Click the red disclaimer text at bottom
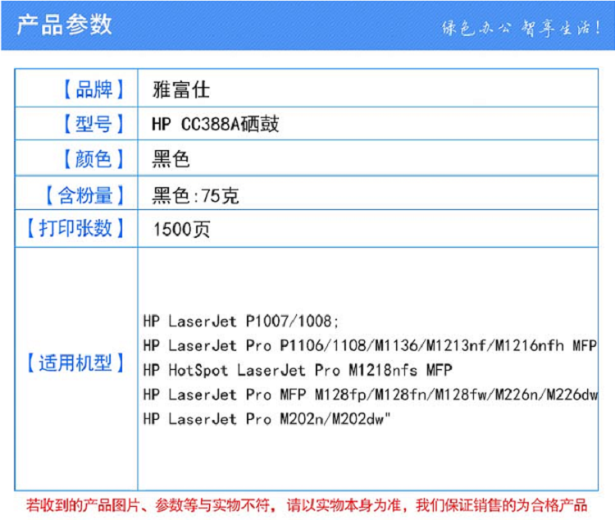 coord(307,504)
